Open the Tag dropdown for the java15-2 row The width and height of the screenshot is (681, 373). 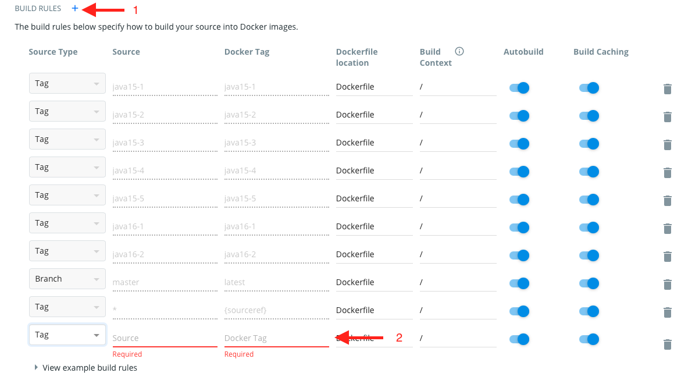click(67, 111)
